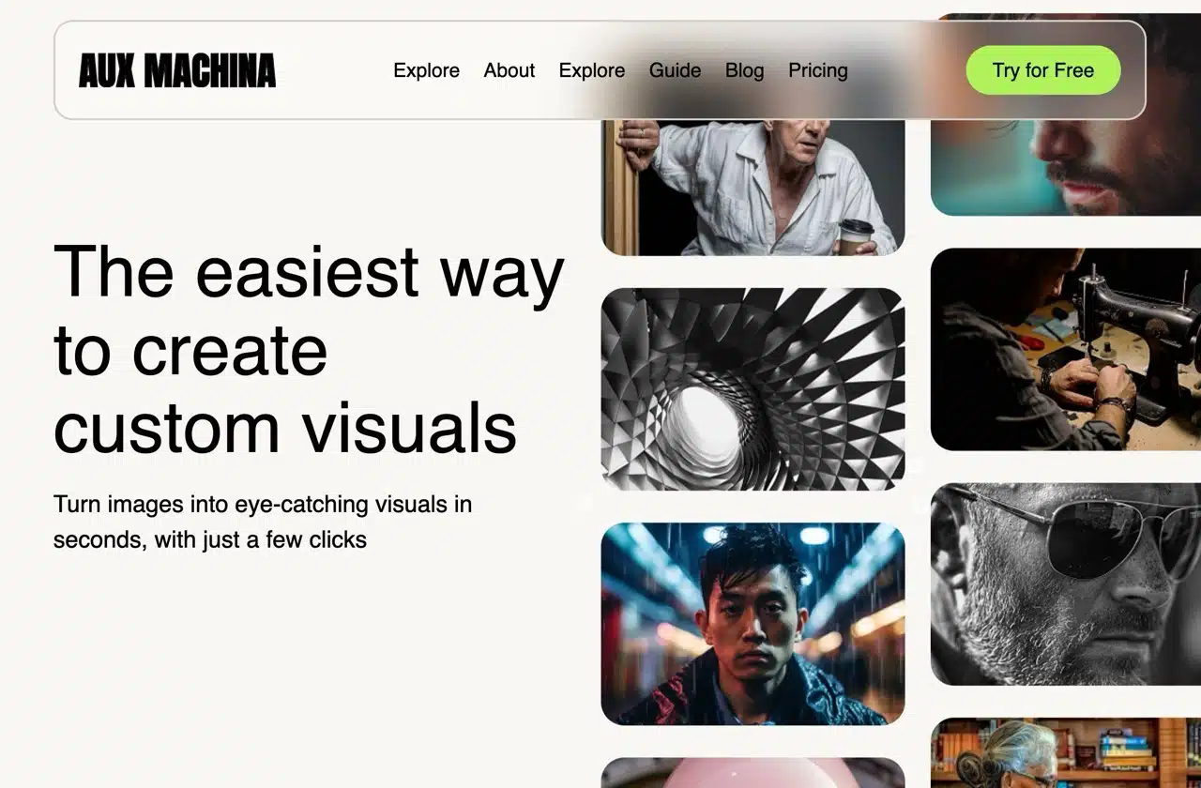The image size is (1201, 788).
Task: Click the green pill-shaped call-to-action
Action: tap(1042, 69)
